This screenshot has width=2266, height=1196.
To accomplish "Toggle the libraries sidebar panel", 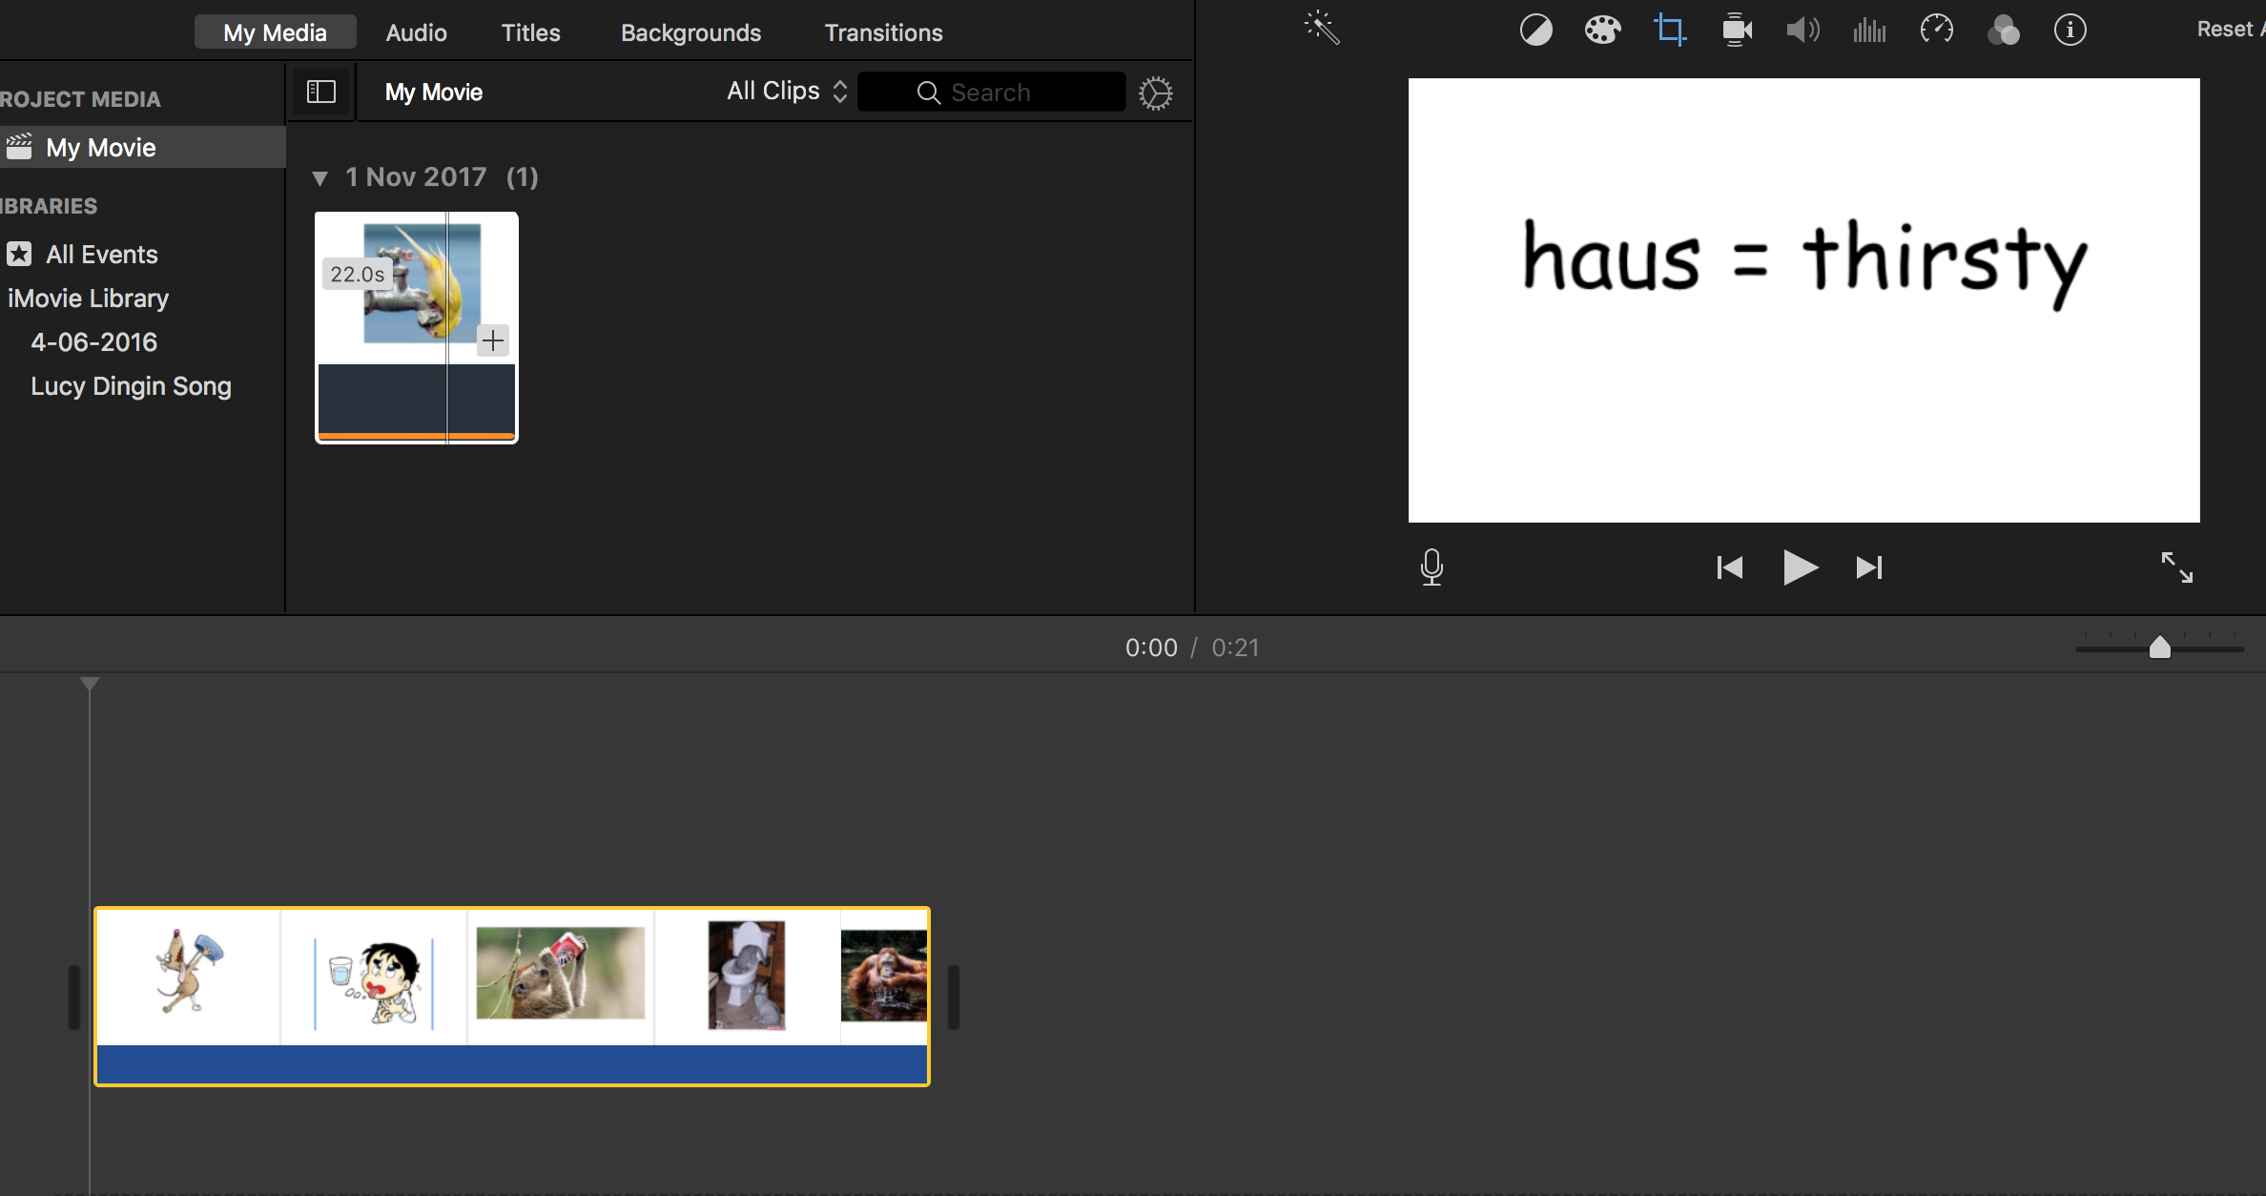I will pos(321,92).
